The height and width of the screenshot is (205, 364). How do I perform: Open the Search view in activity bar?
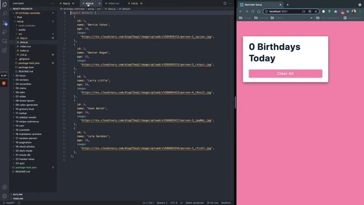[x=5, y=14]
